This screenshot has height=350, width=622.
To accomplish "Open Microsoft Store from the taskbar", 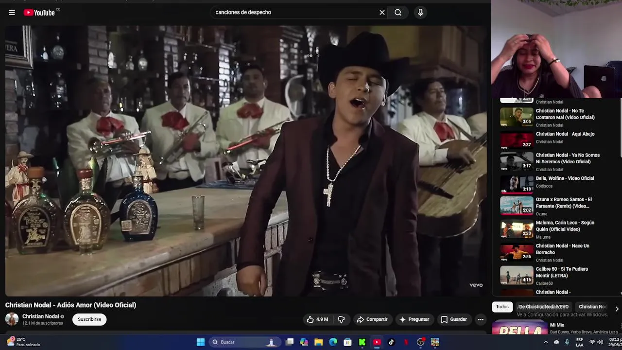I will (347, 342).
